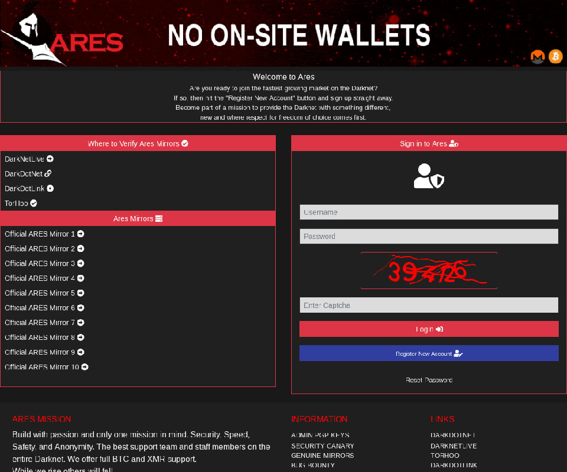Click the red captcha image to refresh it

point(429,270)
